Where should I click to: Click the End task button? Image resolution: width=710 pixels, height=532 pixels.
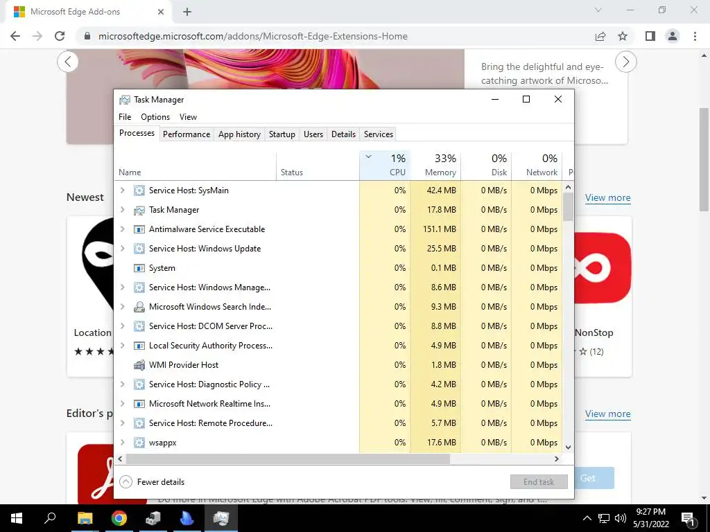pos(539,482)
